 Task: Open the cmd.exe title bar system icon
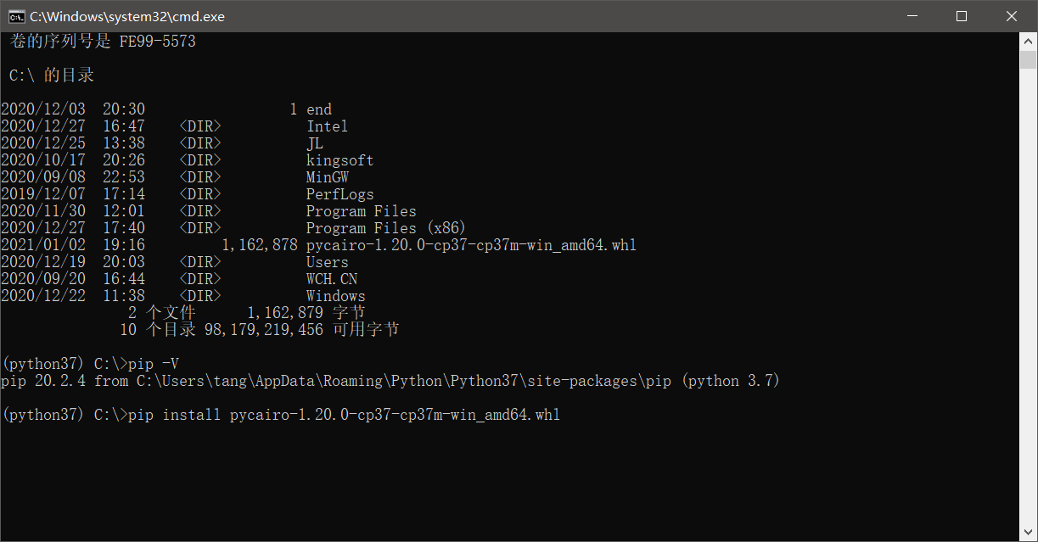pyautogui.click(x=15, y=16)
